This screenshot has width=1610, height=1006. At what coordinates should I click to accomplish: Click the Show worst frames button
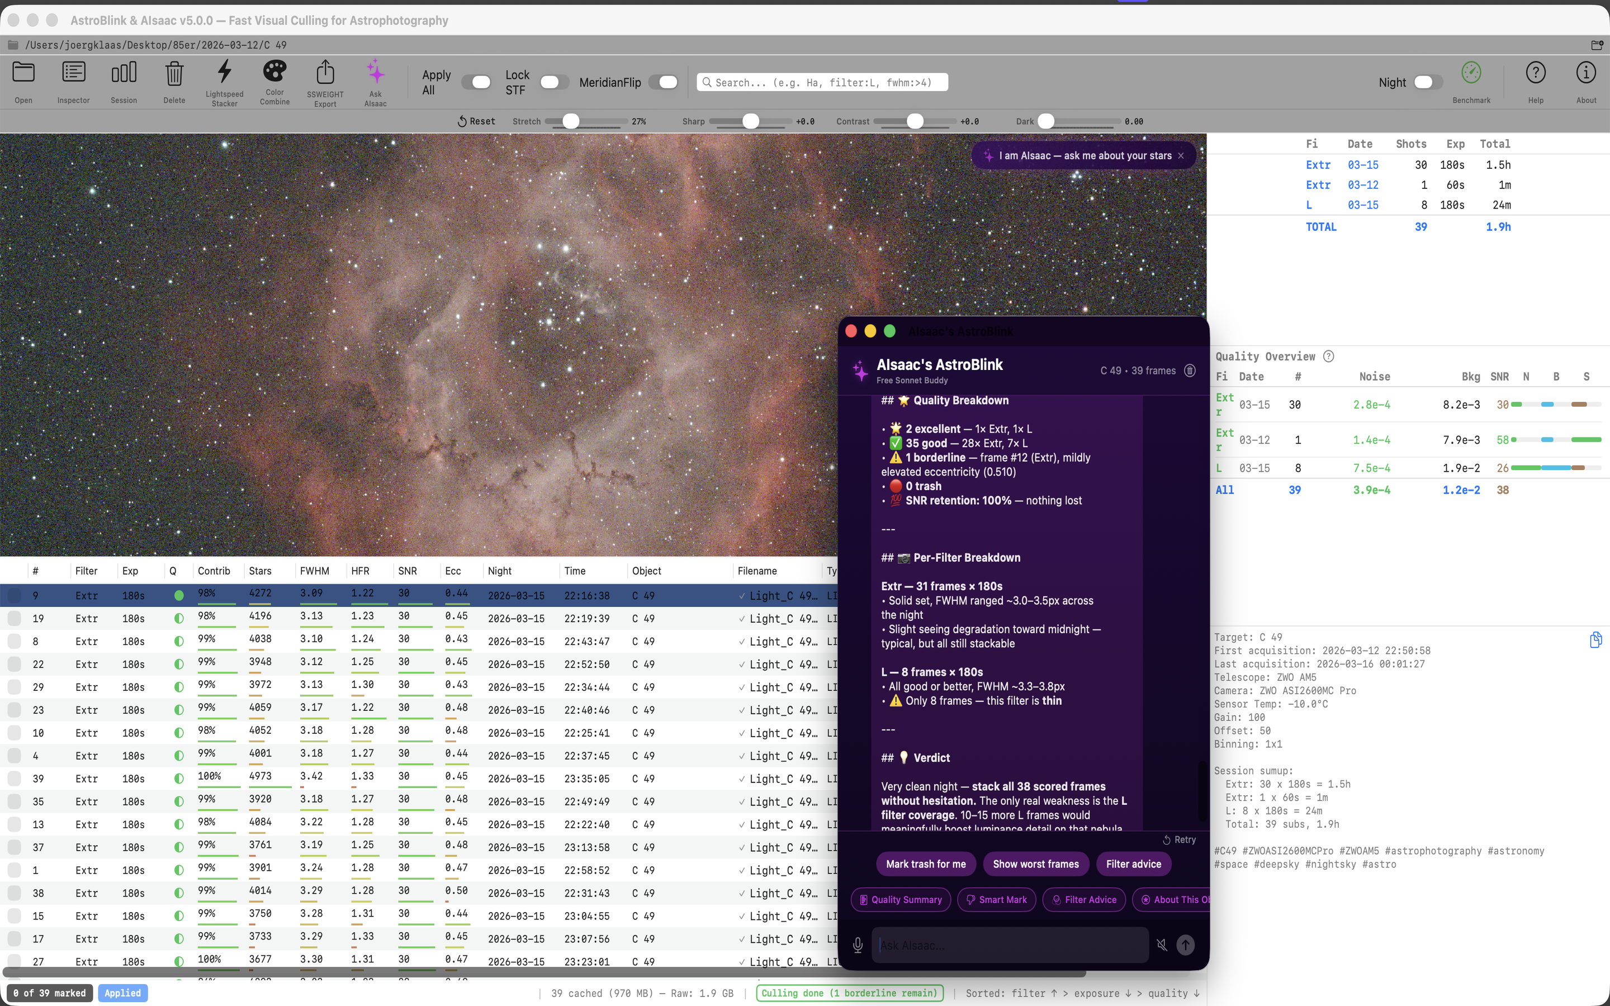1035,863
